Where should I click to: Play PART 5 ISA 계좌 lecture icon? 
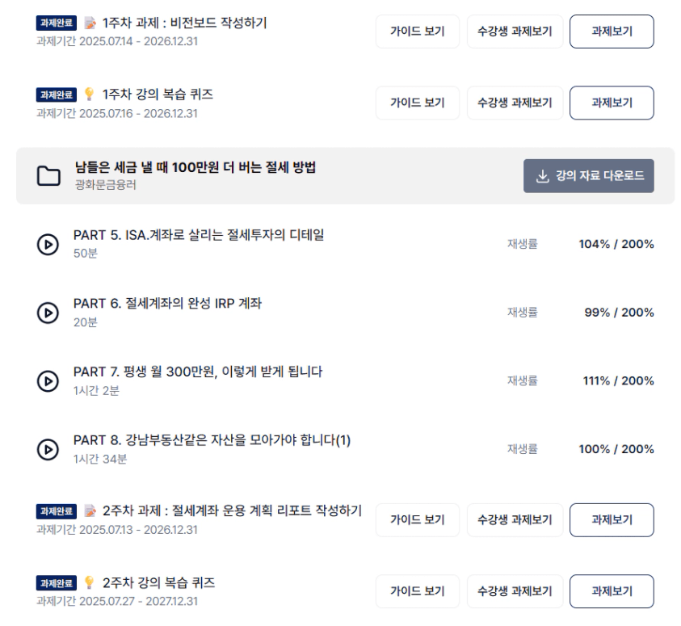pos(48,245)
